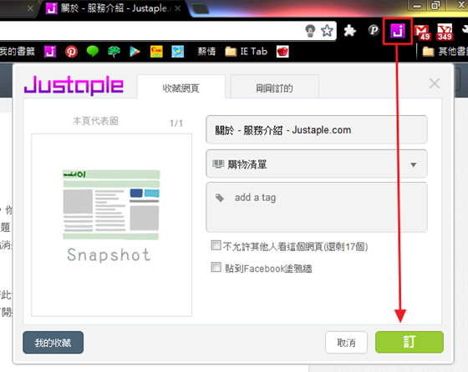Click the 本頁代表圖 label
468x372 pixels.
pos(95,121)
